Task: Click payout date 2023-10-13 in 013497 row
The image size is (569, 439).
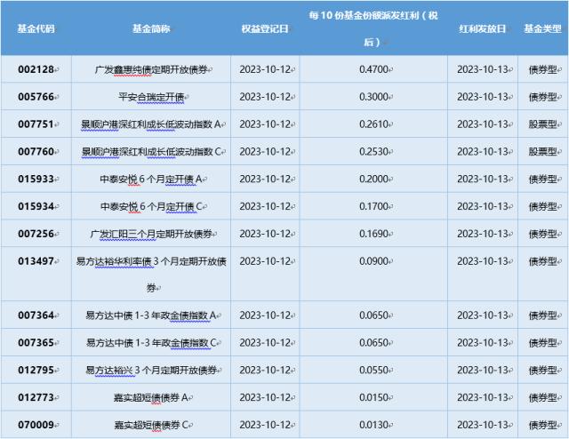Action: (482, 261)
